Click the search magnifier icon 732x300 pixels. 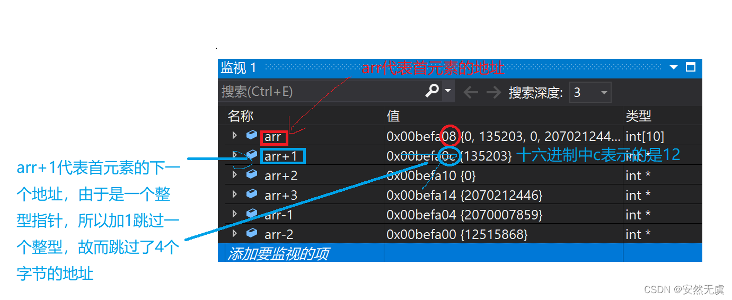click(432, 91)
